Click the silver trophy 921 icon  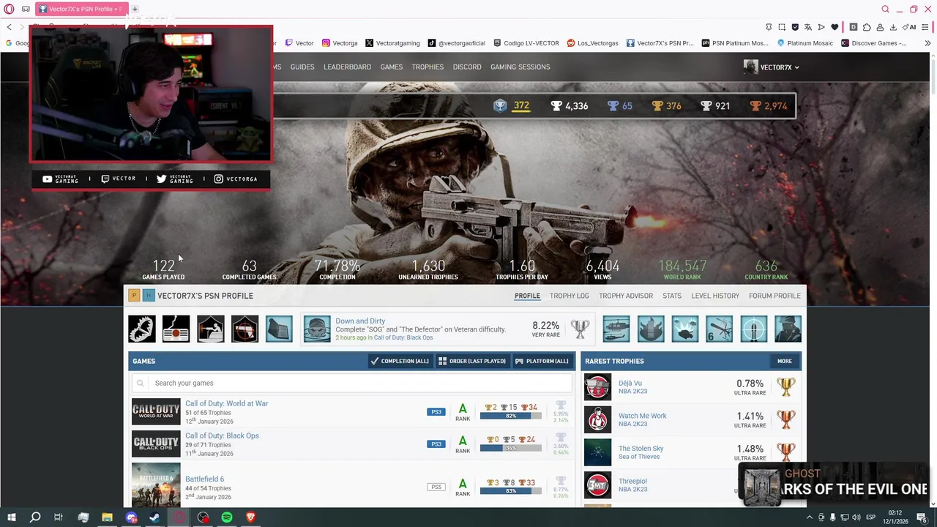click(706, 105)
